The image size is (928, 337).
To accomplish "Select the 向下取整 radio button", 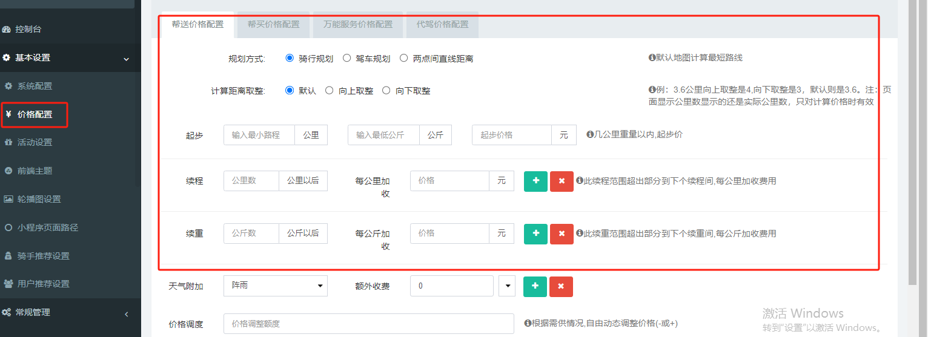I will click(x=386, y=90).
